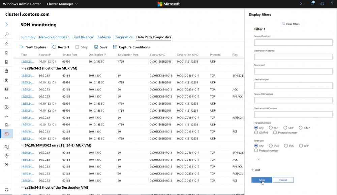Switch to the Gateway tab
Screen dimensions: 337x195
click(104, 37)
